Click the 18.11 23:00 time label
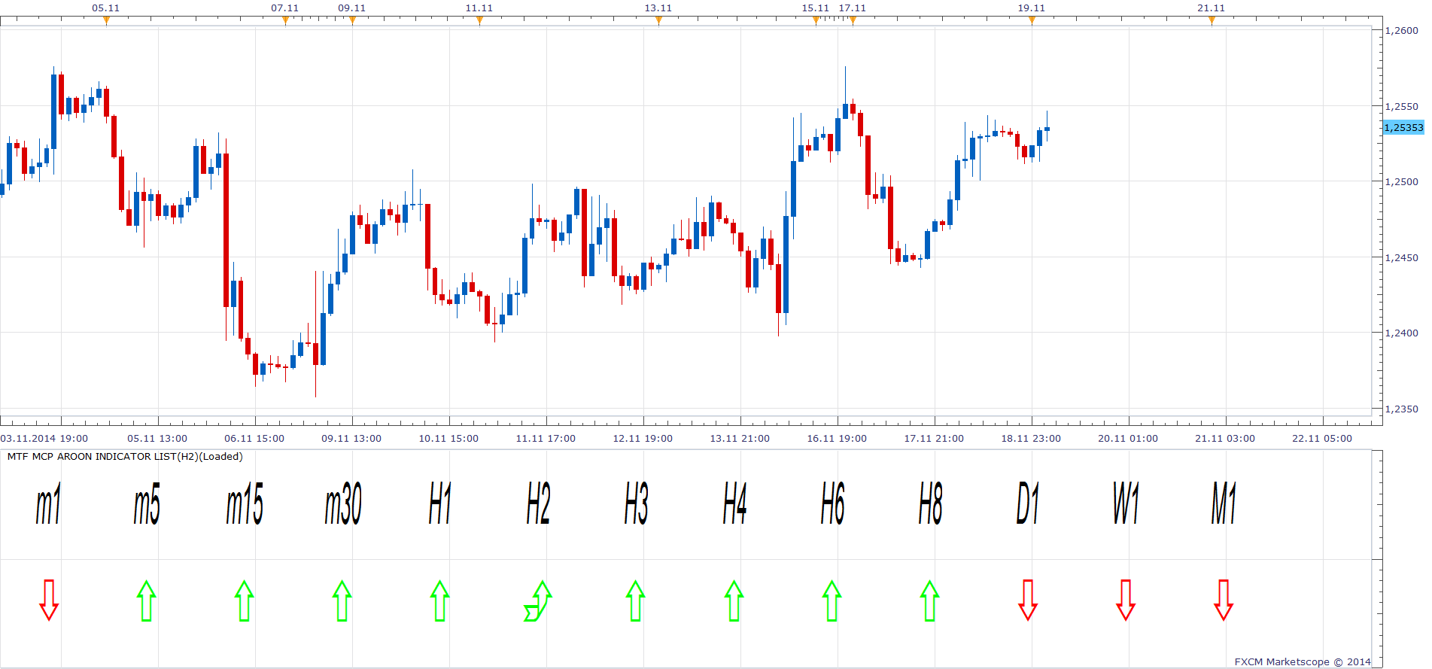This screenshot has height=669, width=1432. point(1031,439)
